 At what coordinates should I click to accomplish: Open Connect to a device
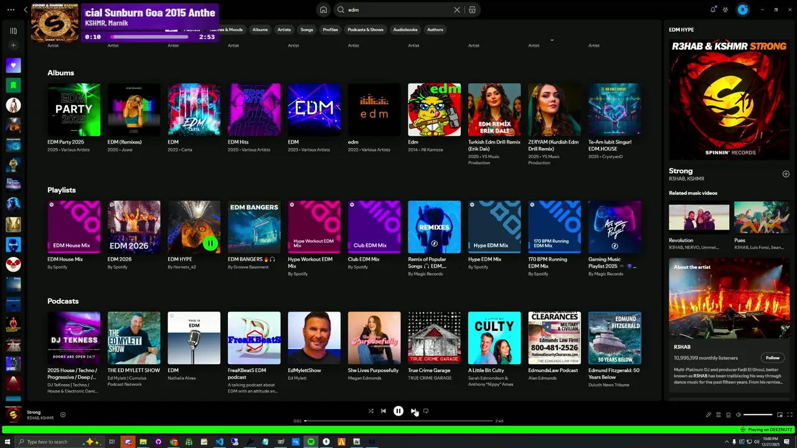tap(729, 415)
